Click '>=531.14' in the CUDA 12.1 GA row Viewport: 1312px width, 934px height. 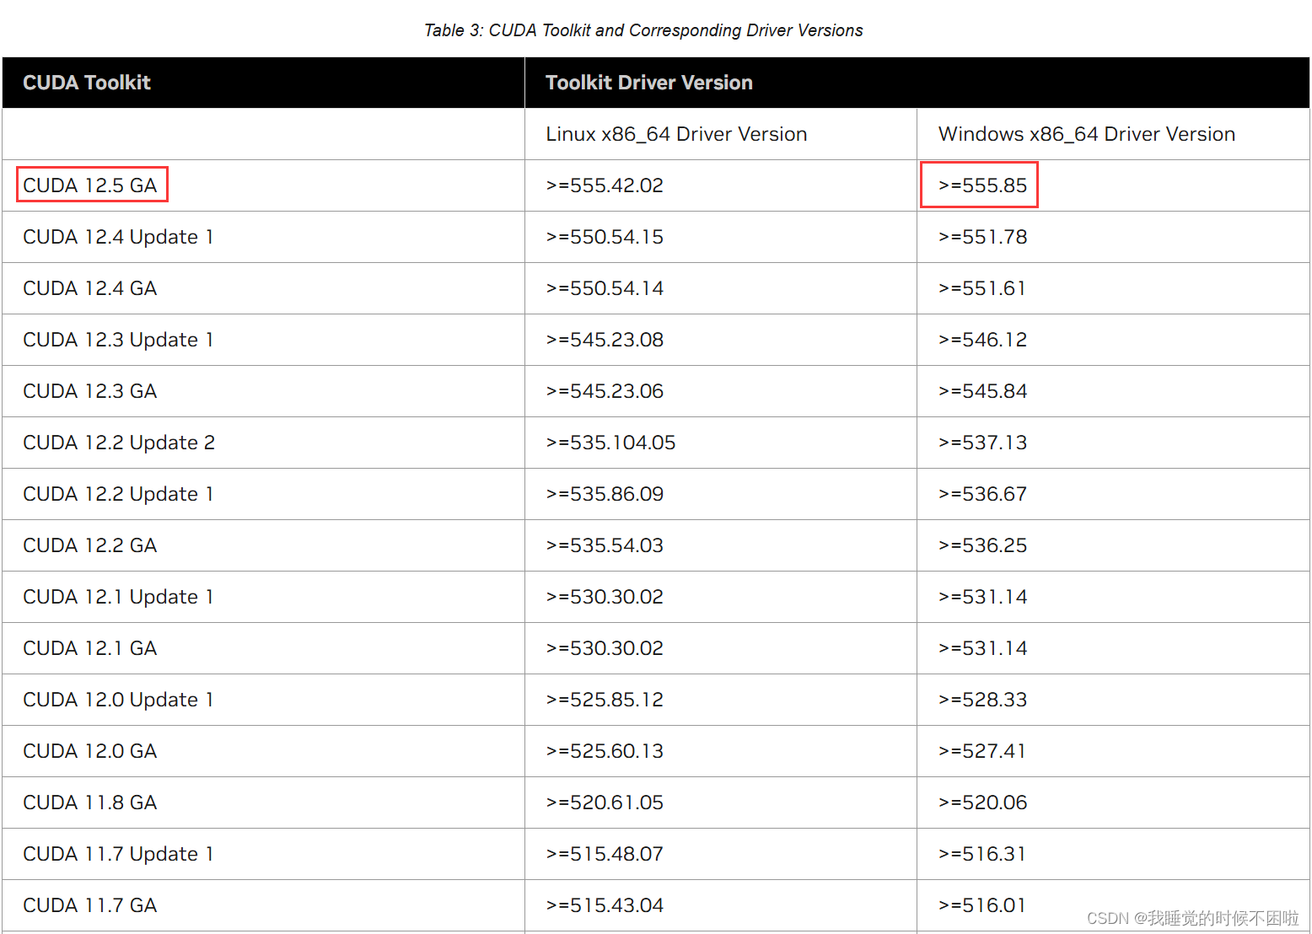pos(983,648)
